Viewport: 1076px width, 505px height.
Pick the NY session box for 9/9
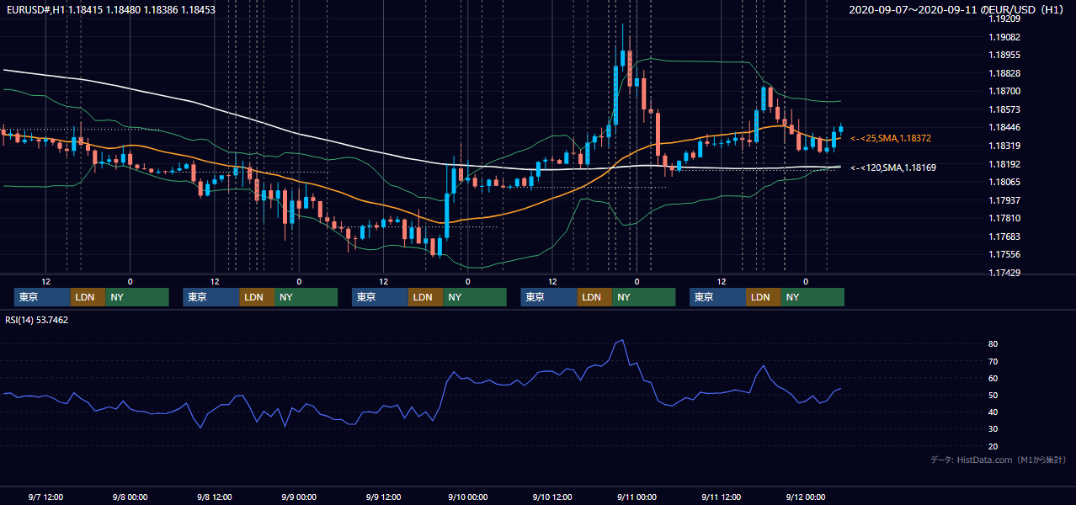tap(475, 297)
